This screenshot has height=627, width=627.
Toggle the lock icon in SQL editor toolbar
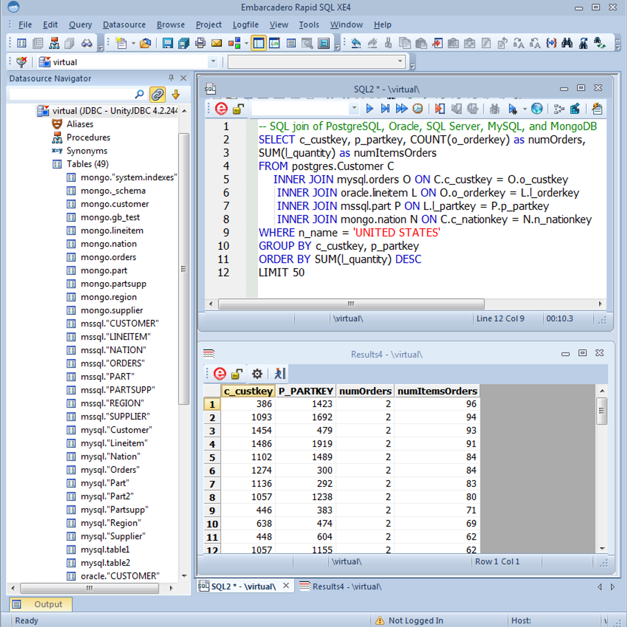click(x=238, y=108)
